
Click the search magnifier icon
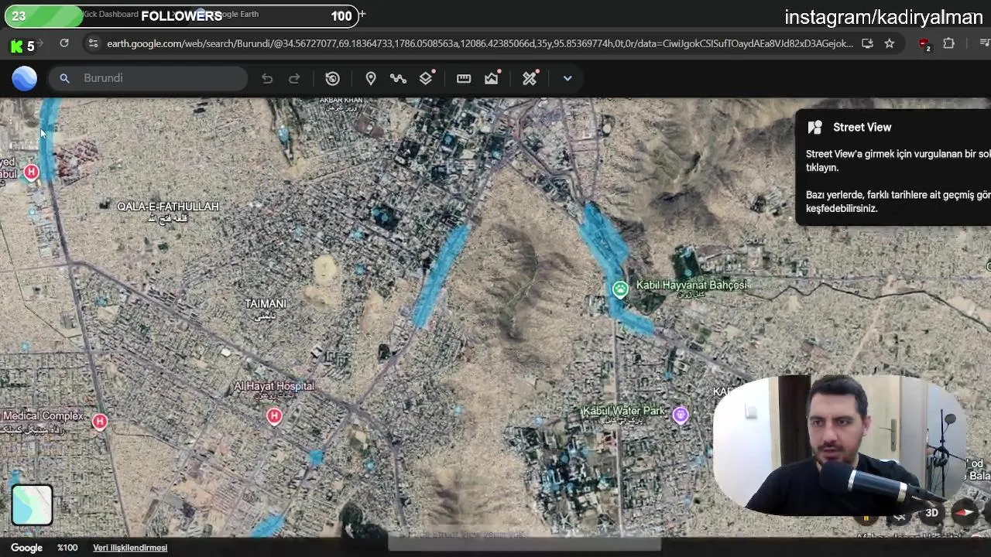tap(65, 78)
